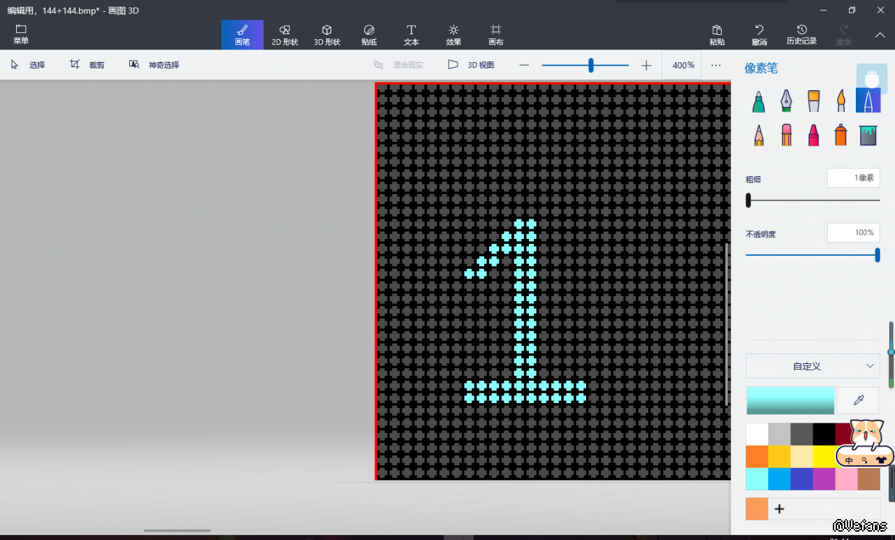The image size is (895, 540).
Task: Select the purple color swatch
Action: click(x=824, y=479)
